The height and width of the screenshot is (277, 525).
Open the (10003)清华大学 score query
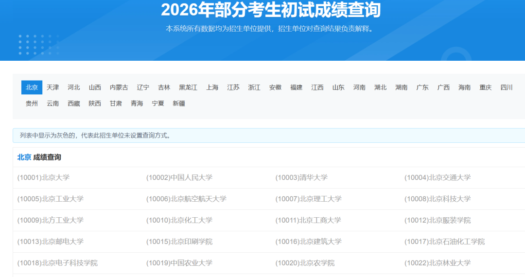tap(301, 178)
